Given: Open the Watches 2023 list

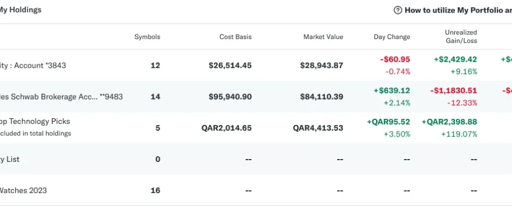Looking at the screenshot, I should click(x=23, y=190).
